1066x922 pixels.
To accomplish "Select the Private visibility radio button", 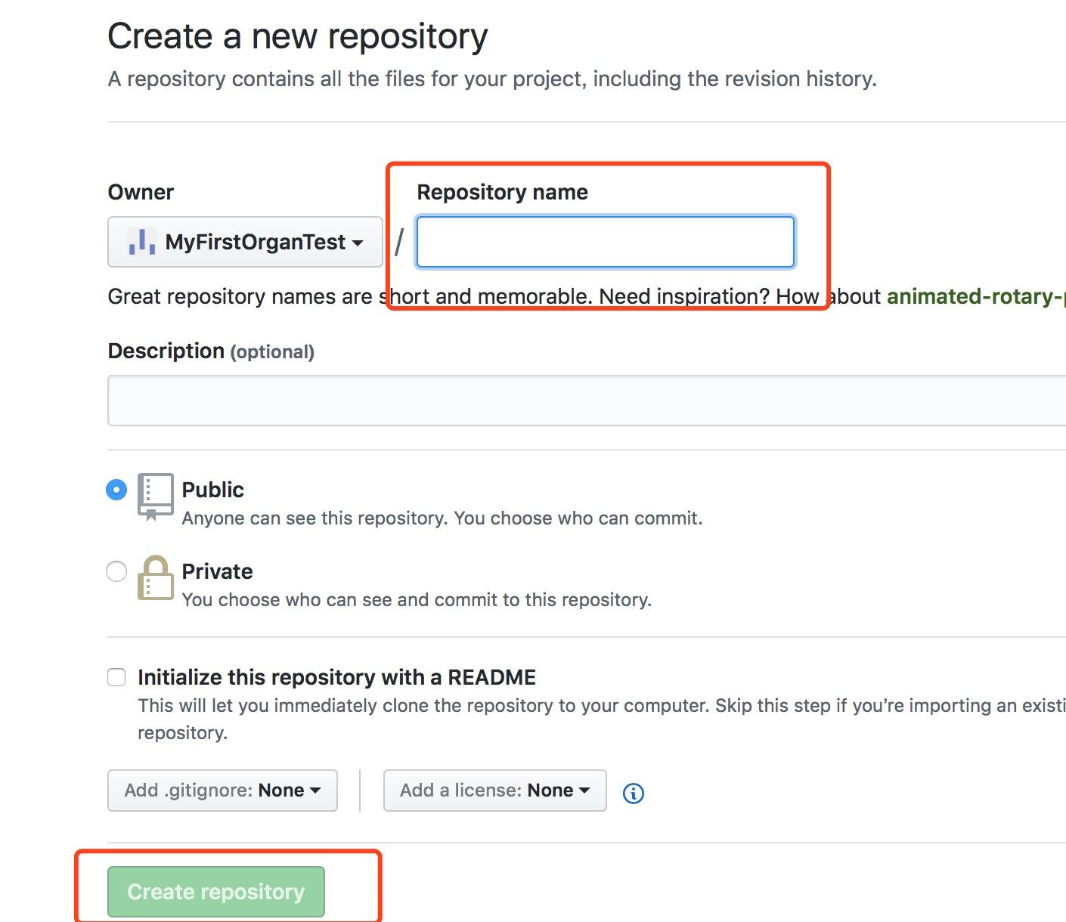I will pos(116,571).
